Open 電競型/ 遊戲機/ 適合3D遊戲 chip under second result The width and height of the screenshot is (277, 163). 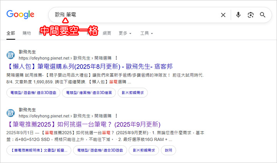[100, 150]
